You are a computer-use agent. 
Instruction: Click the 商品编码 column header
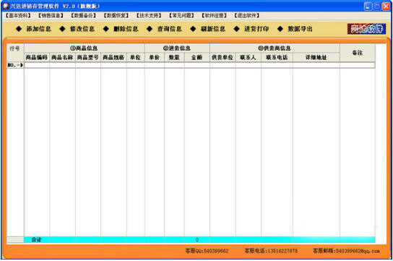pos(37,57)
